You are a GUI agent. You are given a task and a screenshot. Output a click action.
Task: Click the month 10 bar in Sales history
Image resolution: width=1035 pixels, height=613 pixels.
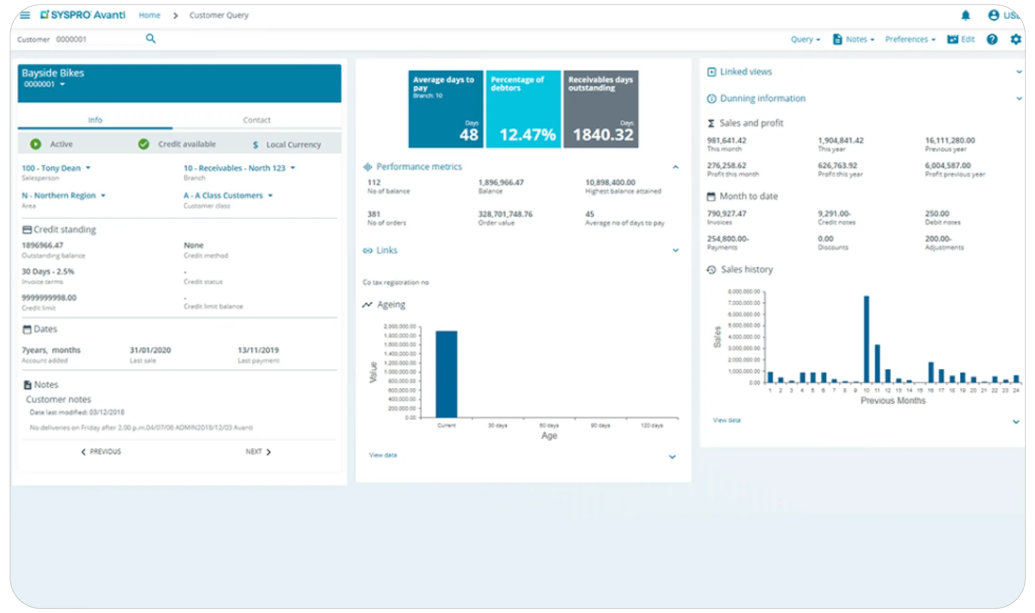click(866, 340)
